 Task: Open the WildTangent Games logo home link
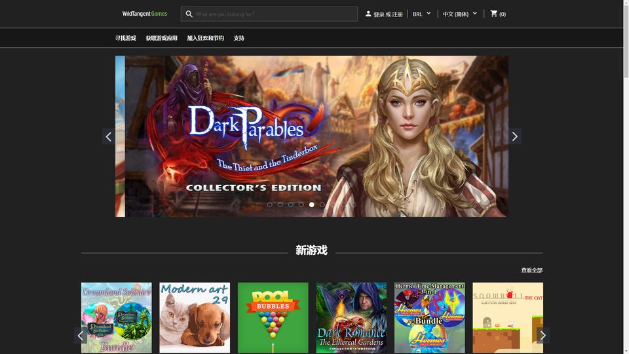(145, 14)
